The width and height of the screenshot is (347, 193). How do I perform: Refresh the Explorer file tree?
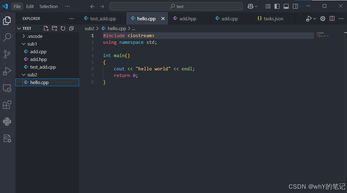tap(63, 28)
